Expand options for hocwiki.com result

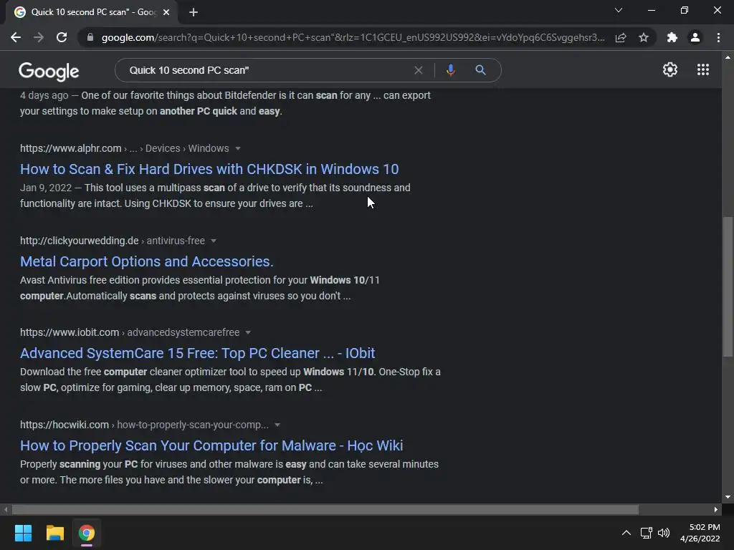point(277,425)
